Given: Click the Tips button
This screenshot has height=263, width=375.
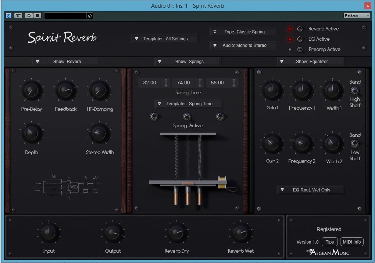Looking at the screenshot, I should pos(329,242).
